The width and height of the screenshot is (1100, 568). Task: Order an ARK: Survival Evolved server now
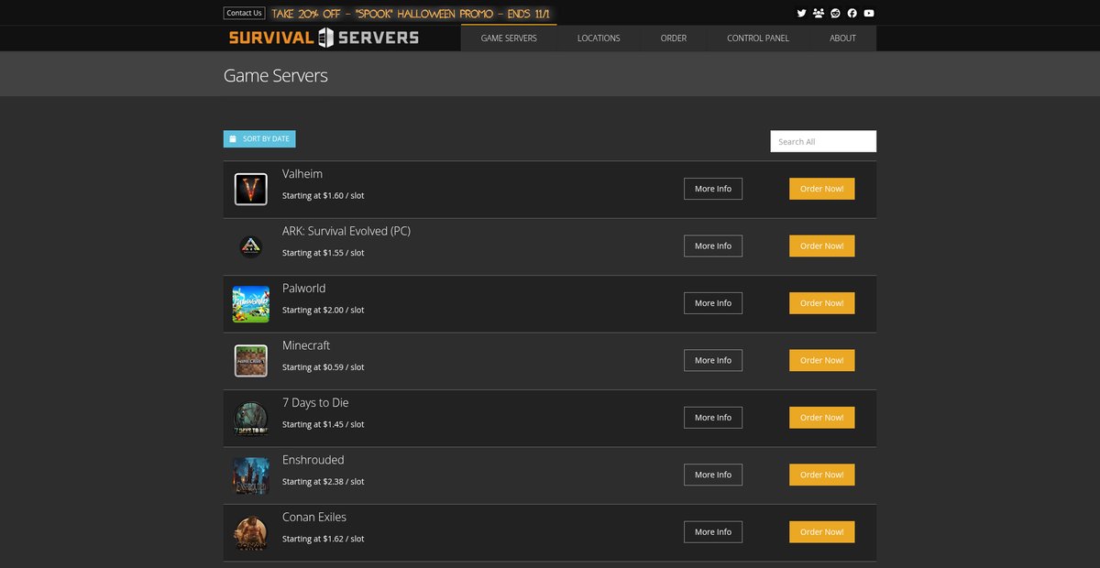[x=822, y=246]
